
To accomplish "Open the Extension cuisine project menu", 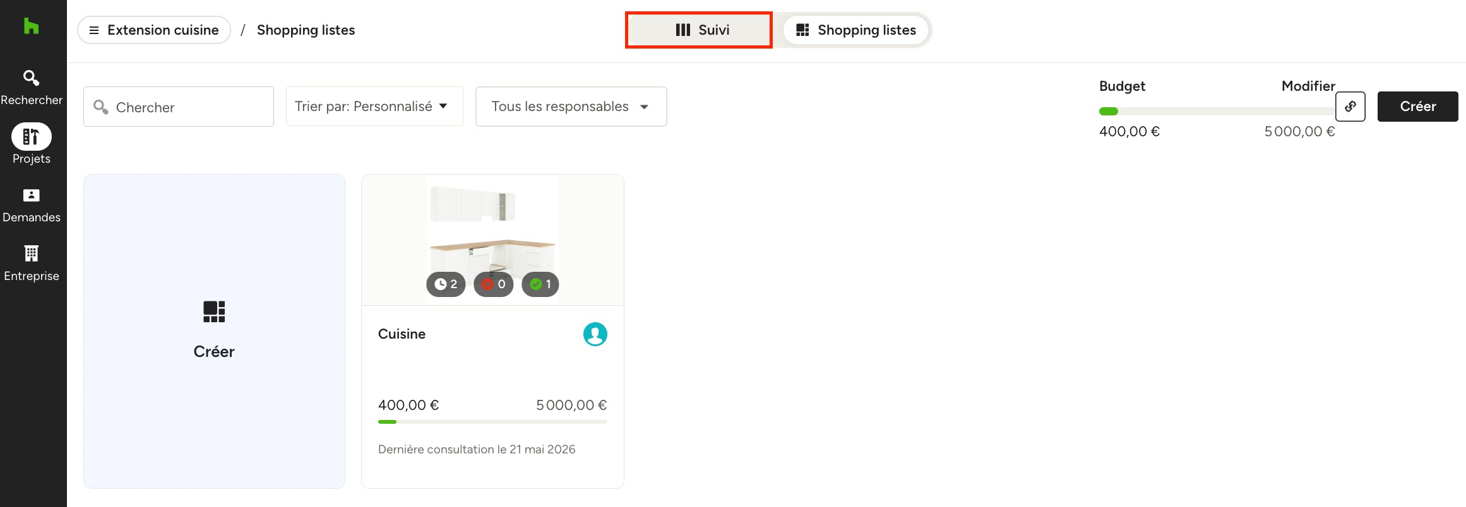I will [154, 30].
